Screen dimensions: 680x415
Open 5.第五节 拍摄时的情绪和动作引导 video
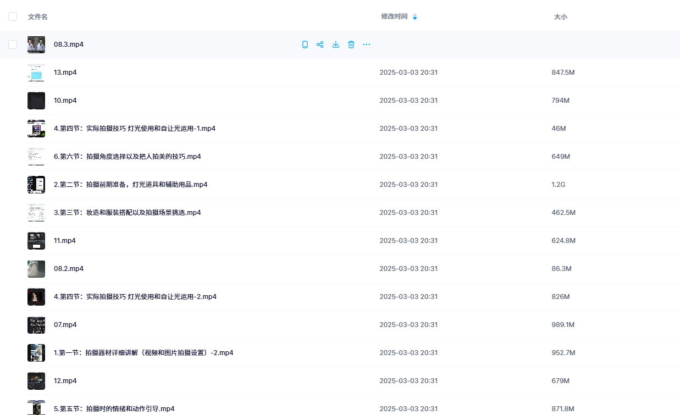114,409
